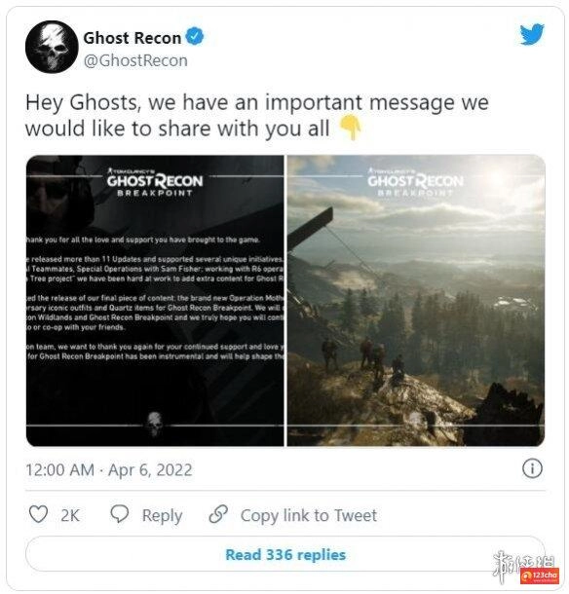Click the 2K likes count
Image resolution: width=569 pixels, height=594 pixels.
click(70, 515)
